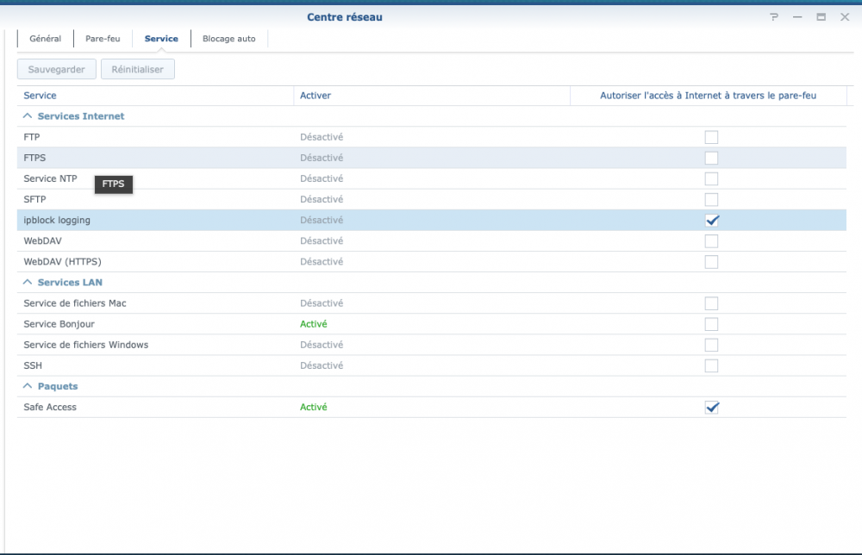Click the Centre réseau window title
This screenshot has height=555, width=862.
[345, 17]
